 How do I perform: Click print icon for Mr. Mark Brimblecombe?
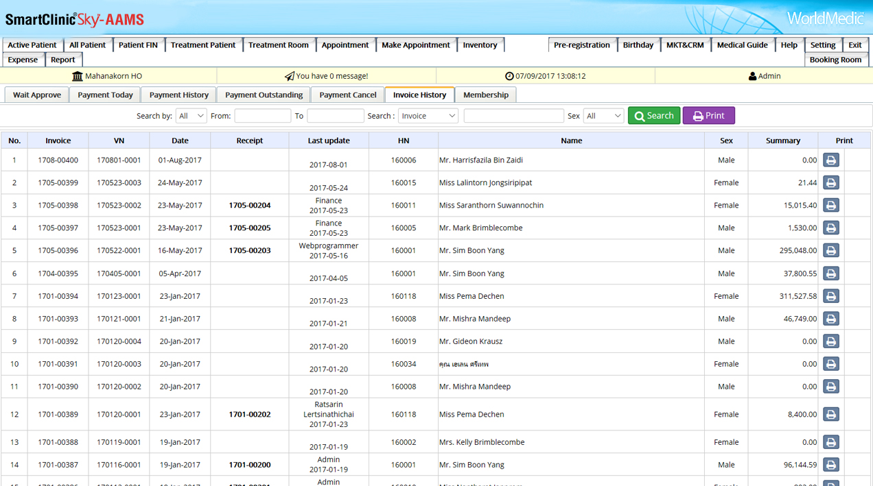830,228
